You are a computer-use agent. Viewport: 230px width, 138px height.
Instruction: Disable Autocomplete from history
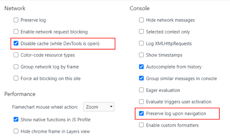coord(141,67)
